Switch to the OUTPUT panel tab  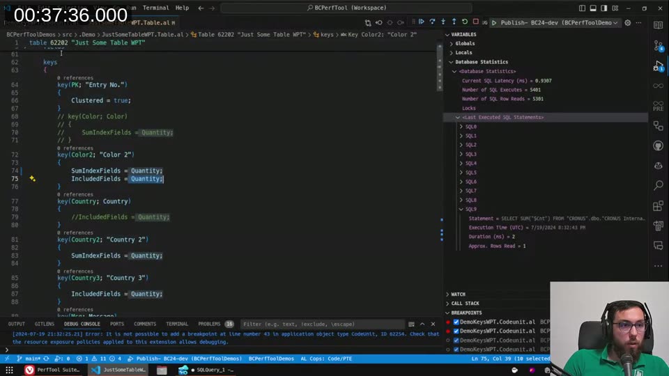(x=16, y=324)
